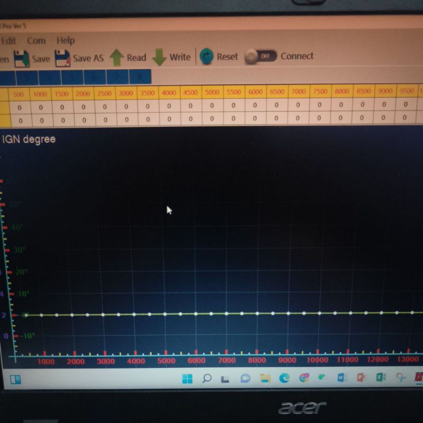Click upper-row 0 cell under 2000
This screenshot has width=423, height=423.
[84, 107]
